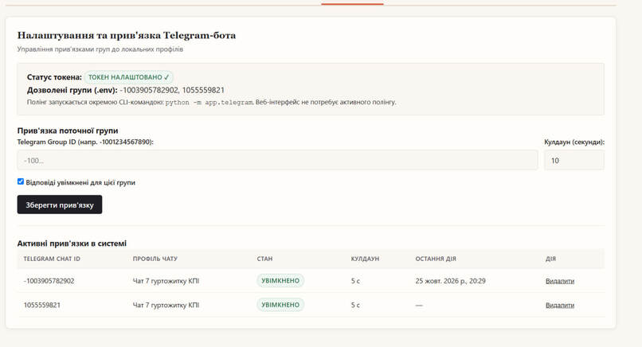This screenshot has height=347, width=642.
Task: Click the '5 с' cooldown in row -1003905782902
Action: coord(355,281)
